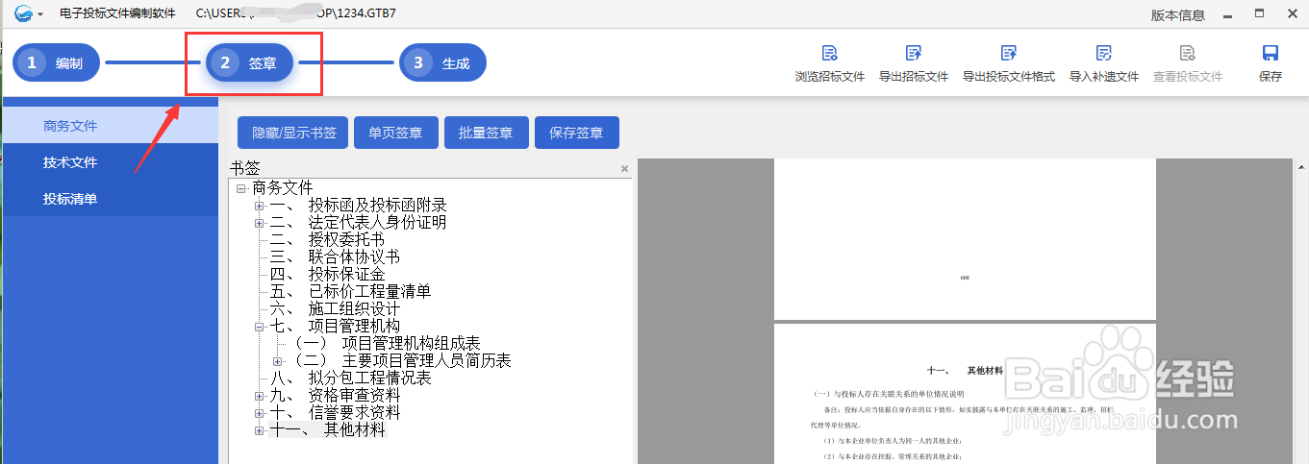Select 商务文件 in the left sidebar

(x=110, y=126)
